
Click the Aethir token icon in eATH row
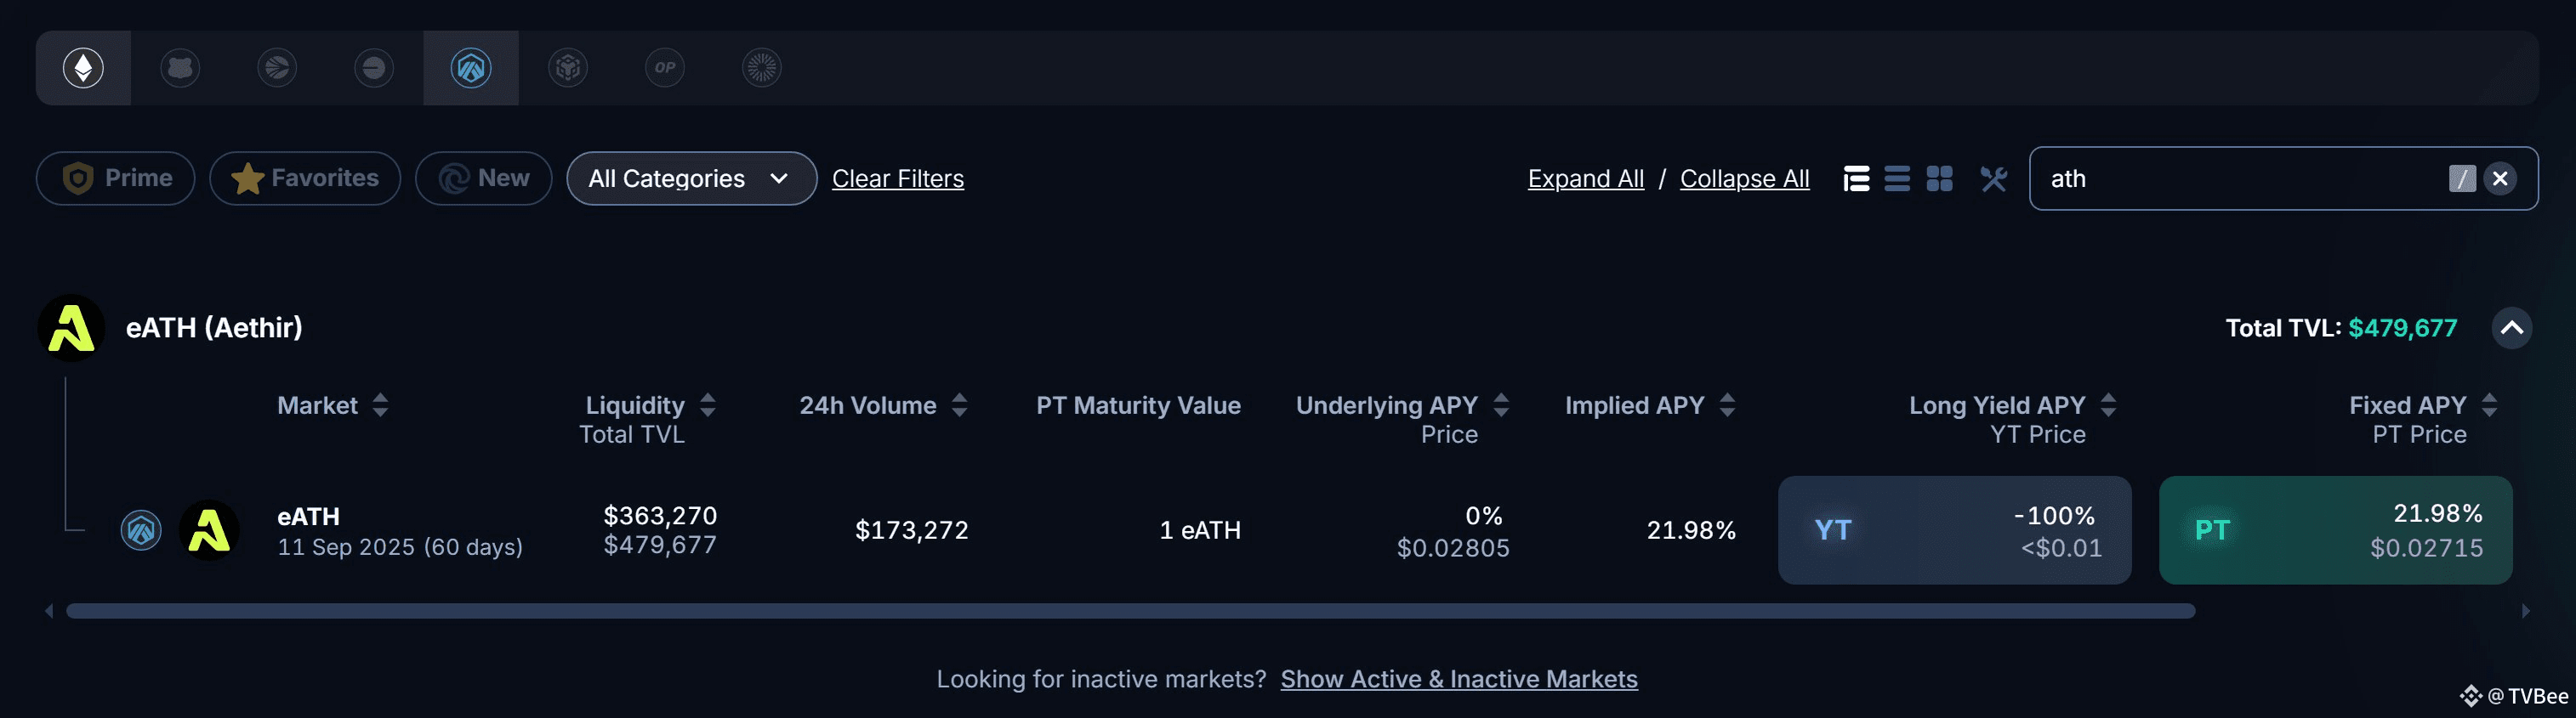tap(209, 530)
